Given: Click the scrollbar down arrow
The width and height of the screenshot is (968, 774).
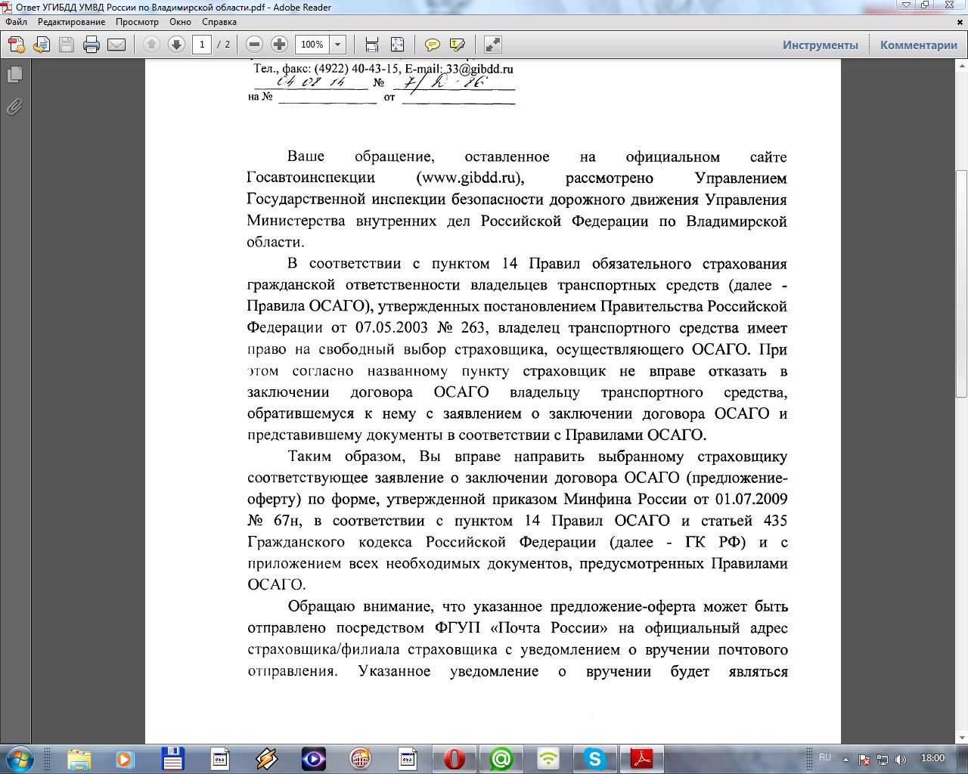Looking at the screenshot, I should (x=961, y=738).
